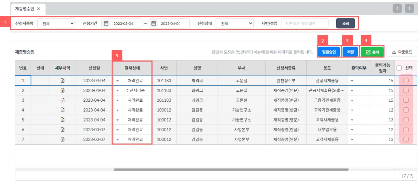Image resolution: width=419 pixels, height=182 pixels.
Task: Sort by 신청일 column header
Action: (x=94, y=68)
